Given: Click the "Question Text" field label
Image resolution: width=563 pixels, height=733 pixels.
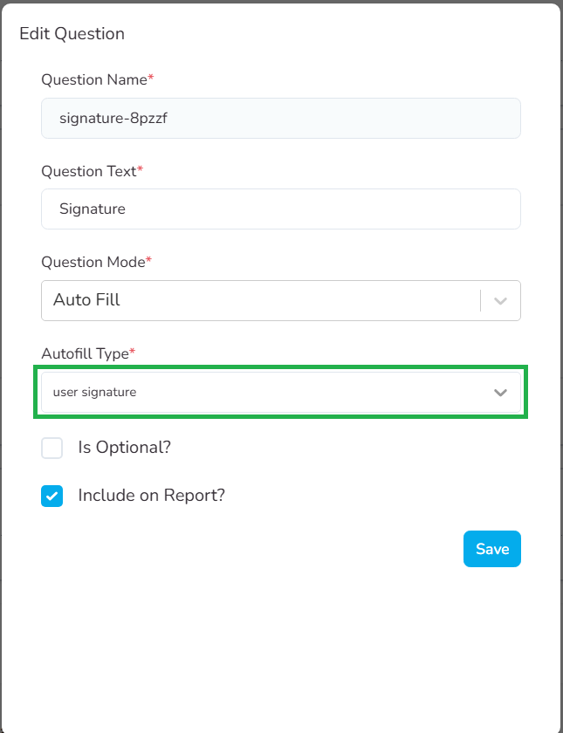Looking at the screenshot, I should tap(89, 171).
